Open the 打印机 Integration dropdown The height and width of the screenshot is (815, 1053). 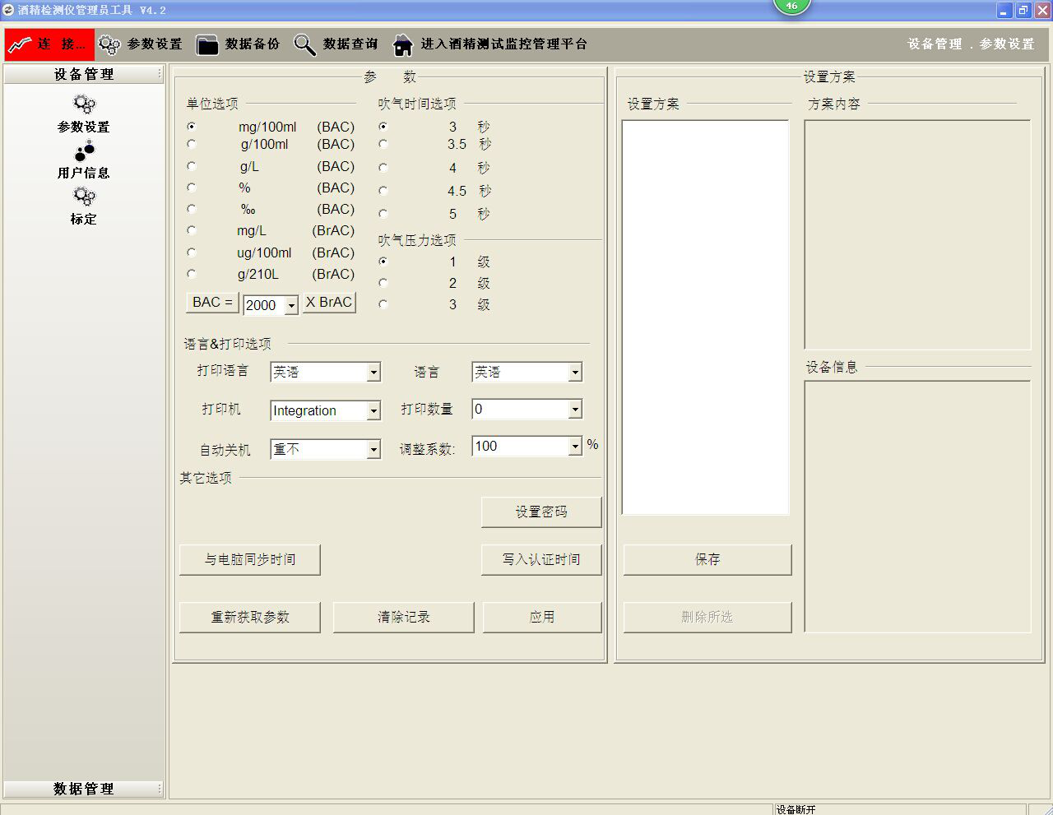point(373,410)
